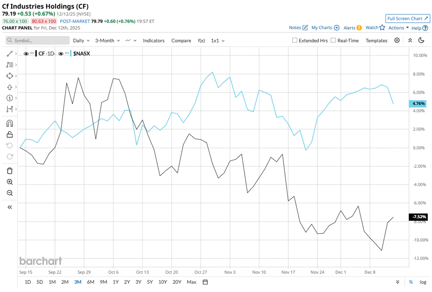Switch to log scale

point(423,282)
